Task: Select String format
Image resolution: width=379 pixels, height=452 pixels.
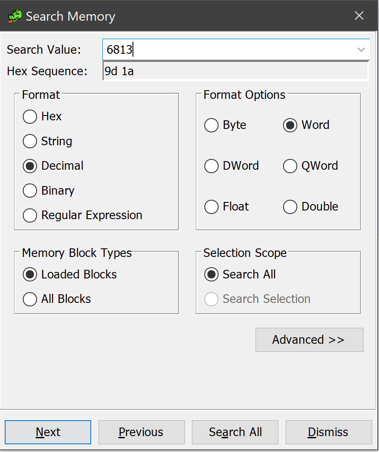Action: pos(30,141)
